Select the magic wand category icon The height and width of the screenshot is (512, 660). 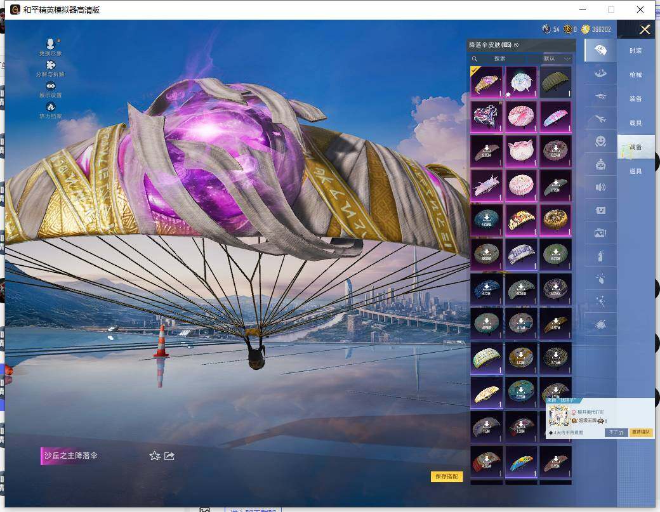(600, 301)
